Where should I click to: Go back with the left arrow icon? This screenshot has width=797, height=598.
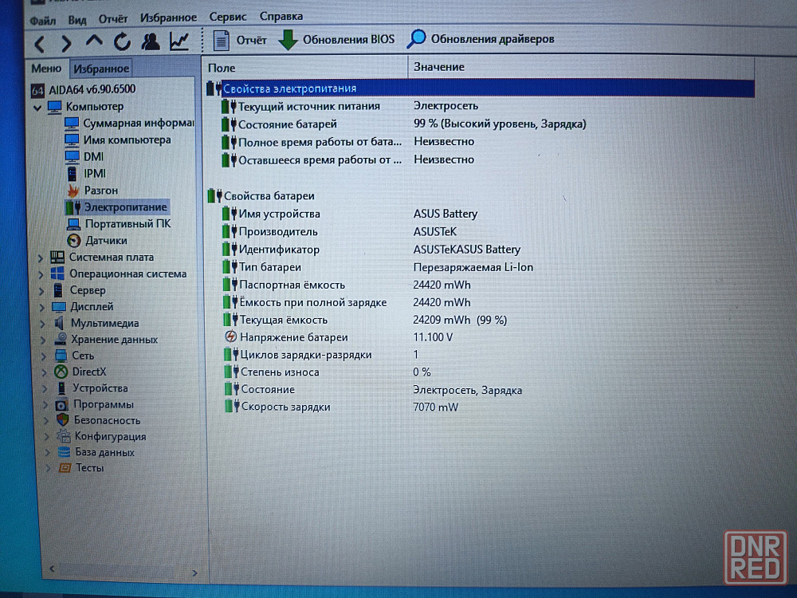point(40,44)
